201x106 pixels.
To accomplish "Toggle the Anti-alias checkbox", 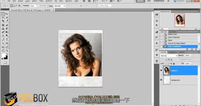I will pos(38,6).
